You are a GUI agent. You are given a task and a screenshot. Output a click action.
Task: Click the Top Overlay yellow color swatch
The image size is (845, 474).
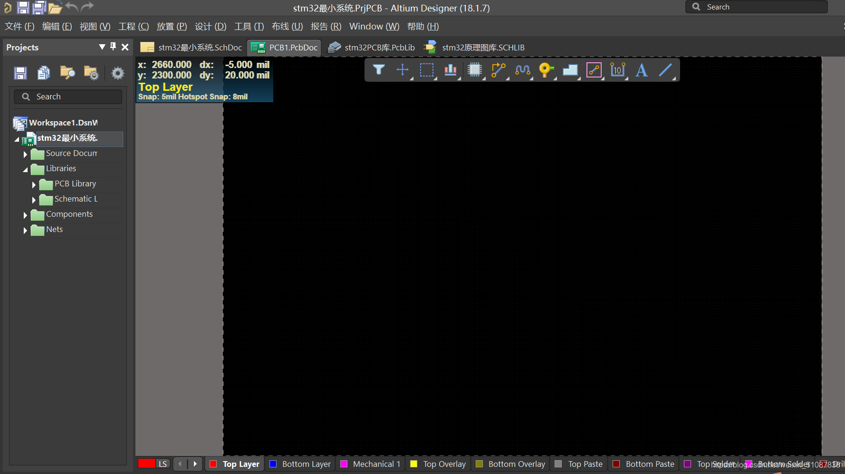click(x=413, y=464)
